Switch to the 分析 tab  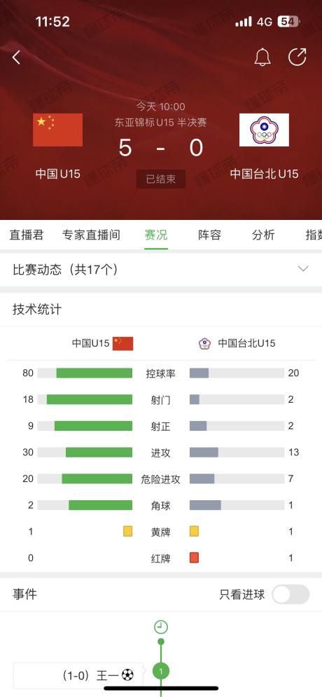263,235
